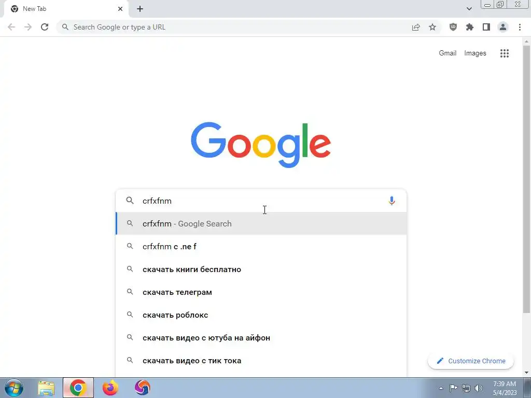Viewport: 531px width, 398px height.
Task: Open the uBlock Origin shield extension
Action: coord(453,27)
